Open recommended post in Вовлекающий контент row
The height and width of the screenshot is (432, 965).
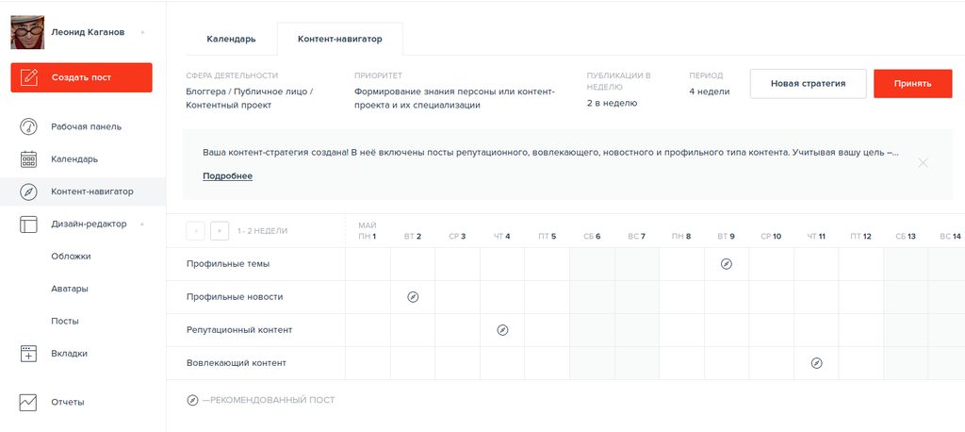(816, 363)
